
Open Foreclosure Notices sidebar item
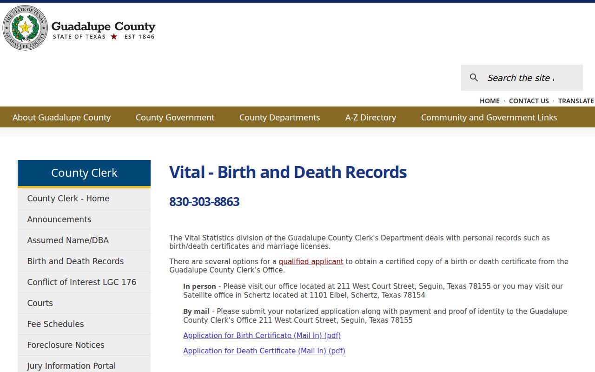tap(84, 345)
